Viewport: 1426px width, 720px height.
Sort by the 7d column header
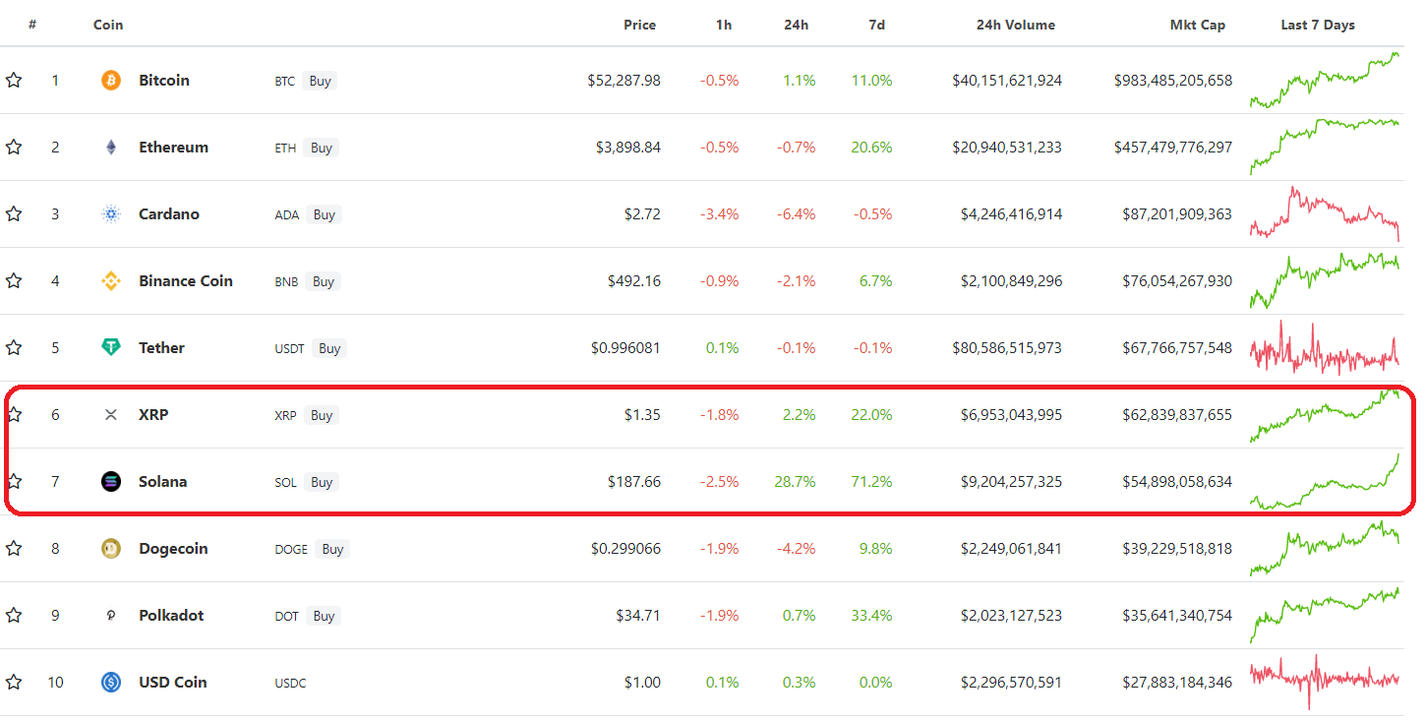coord(876,25)
